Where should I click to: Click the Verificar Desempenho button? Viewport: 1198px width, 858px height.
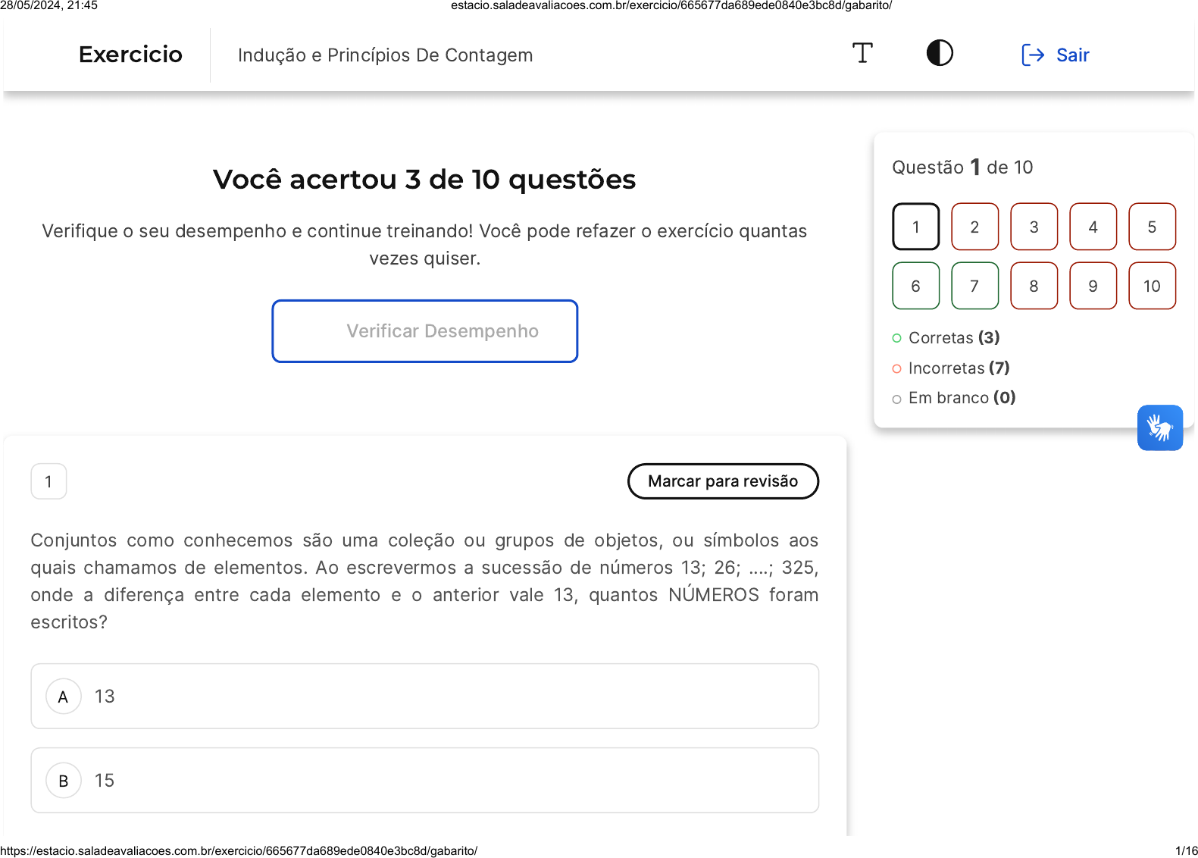[425, 331]
